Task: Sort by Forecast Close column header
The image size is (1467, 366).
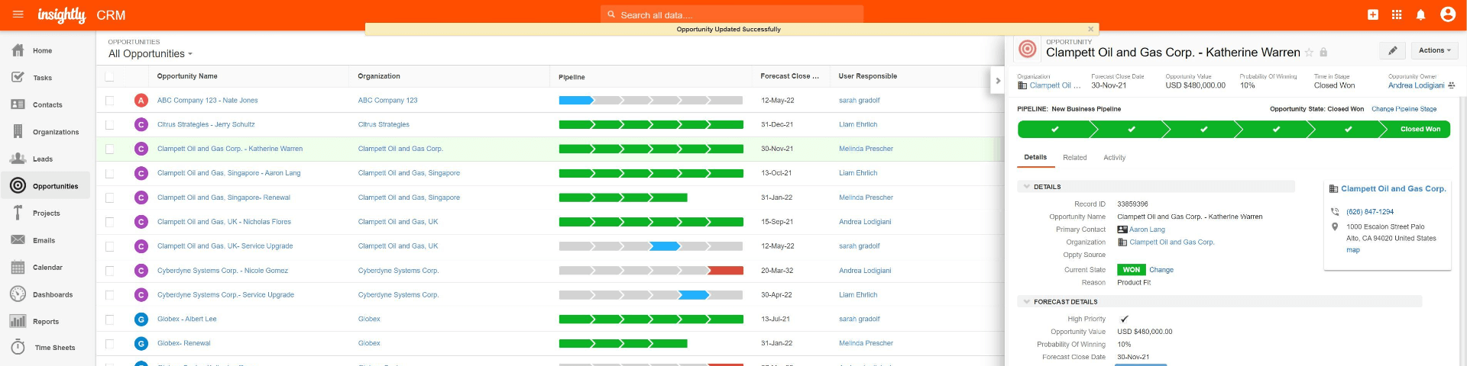Action: coord(789,76)
